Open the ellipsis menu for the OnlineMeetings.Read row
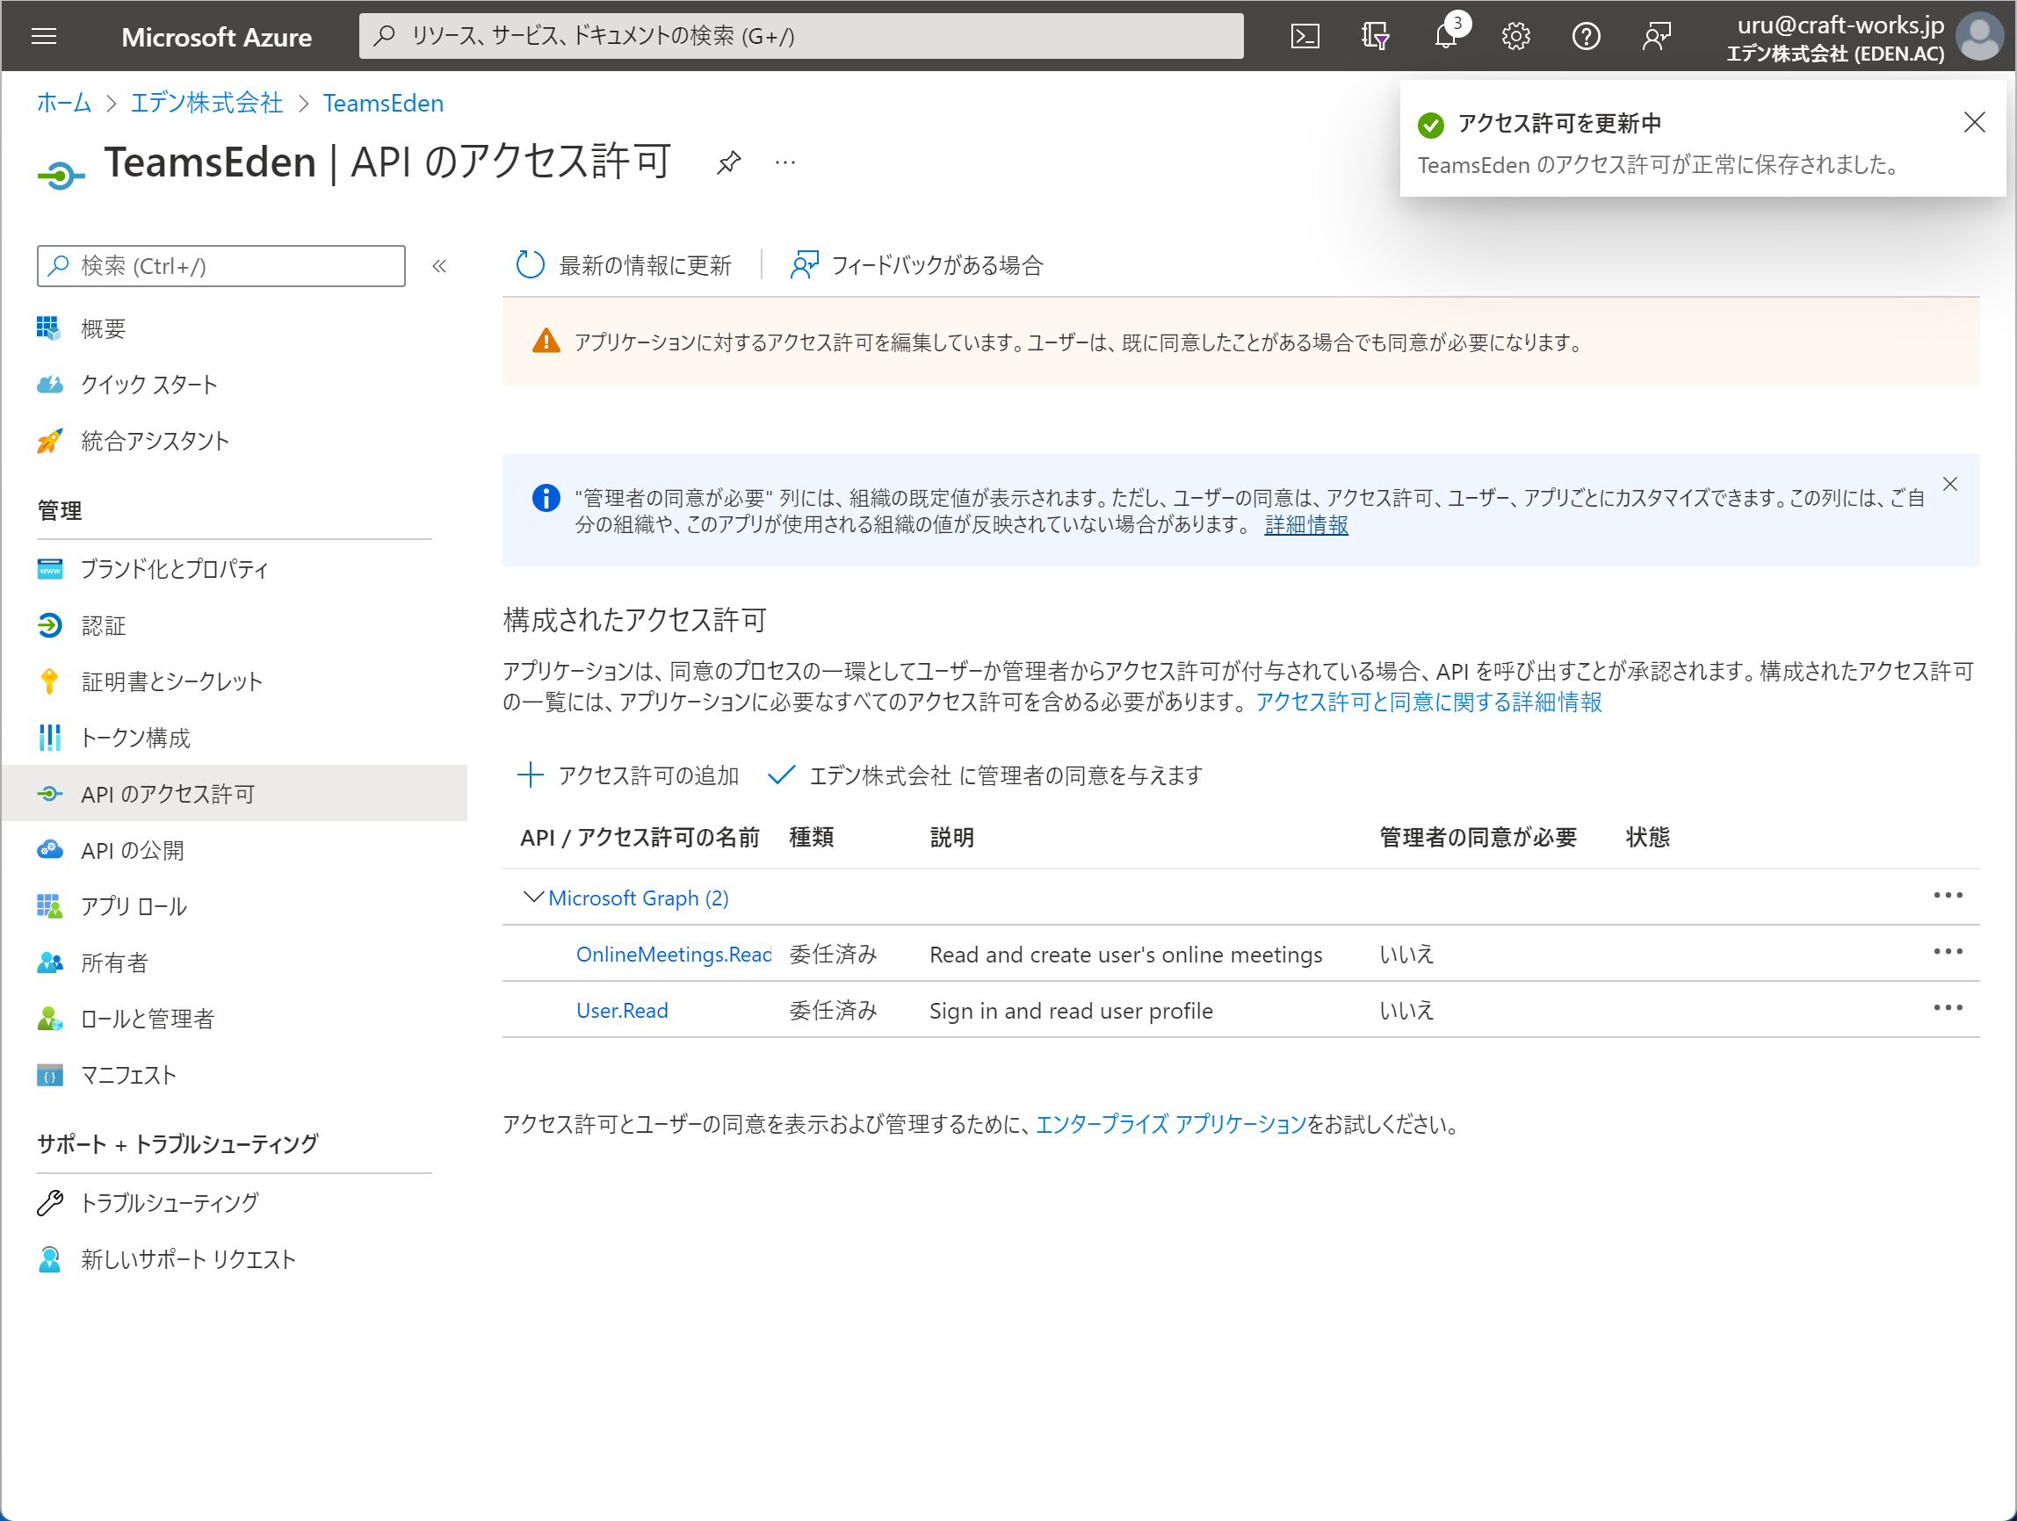Screen dimensions: 2017x1521 point(1948,951)
